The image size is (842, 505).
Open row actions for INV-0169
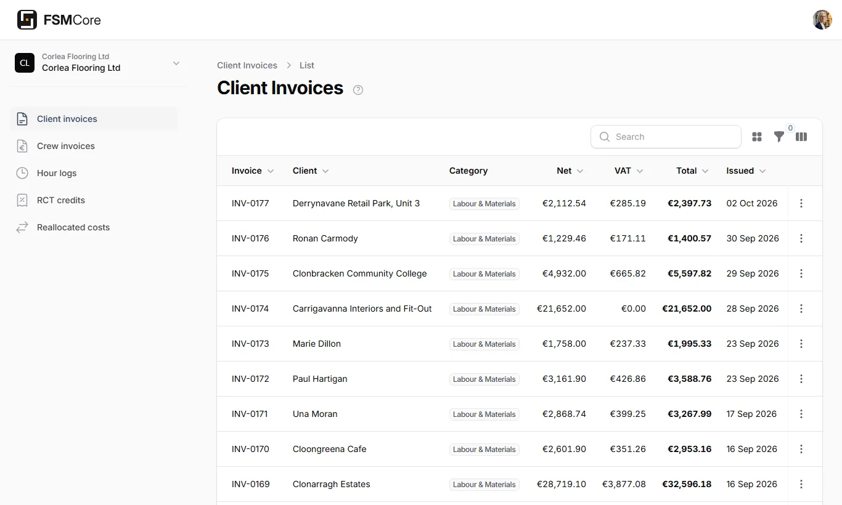(801, 484)
